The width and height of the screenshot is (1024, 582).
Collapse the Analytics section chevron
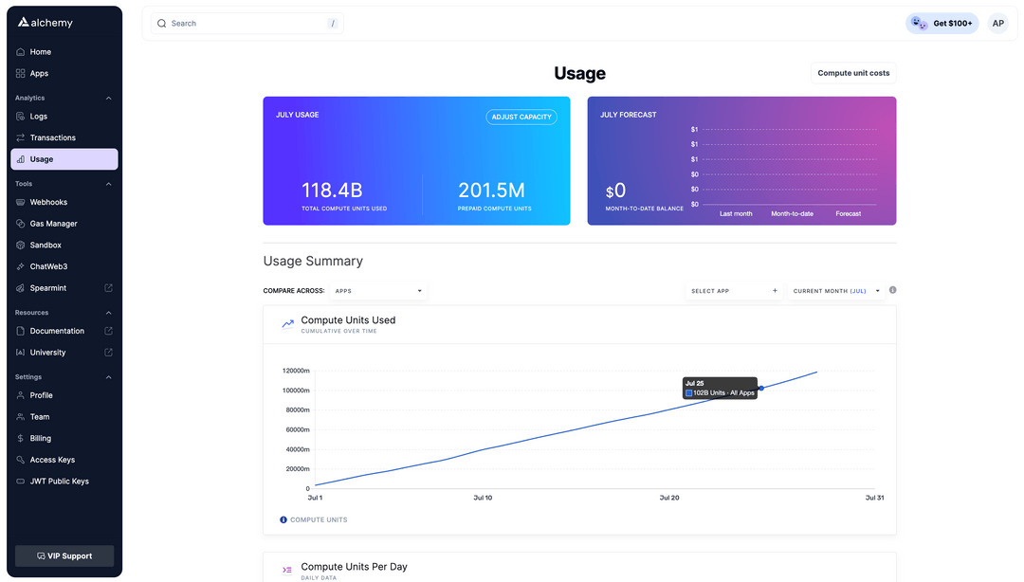[x=108, y=98]
